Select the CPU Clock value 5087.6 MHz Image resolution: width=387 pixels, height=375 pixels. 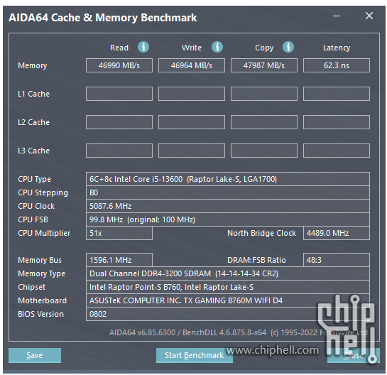[x=228, y=206]
